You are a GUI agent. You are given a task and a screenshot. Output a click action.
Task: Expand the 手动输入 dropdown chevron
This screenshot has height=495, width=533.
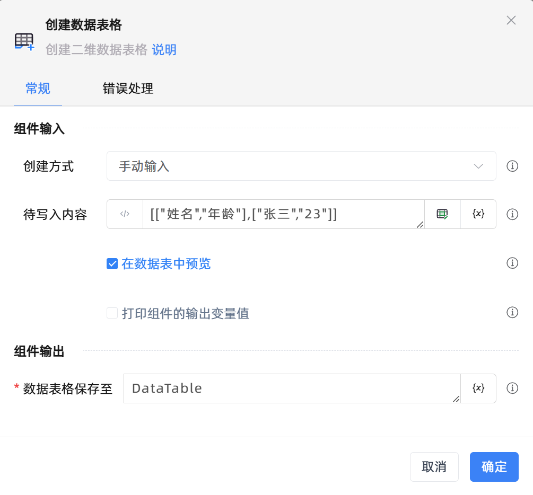478,166
